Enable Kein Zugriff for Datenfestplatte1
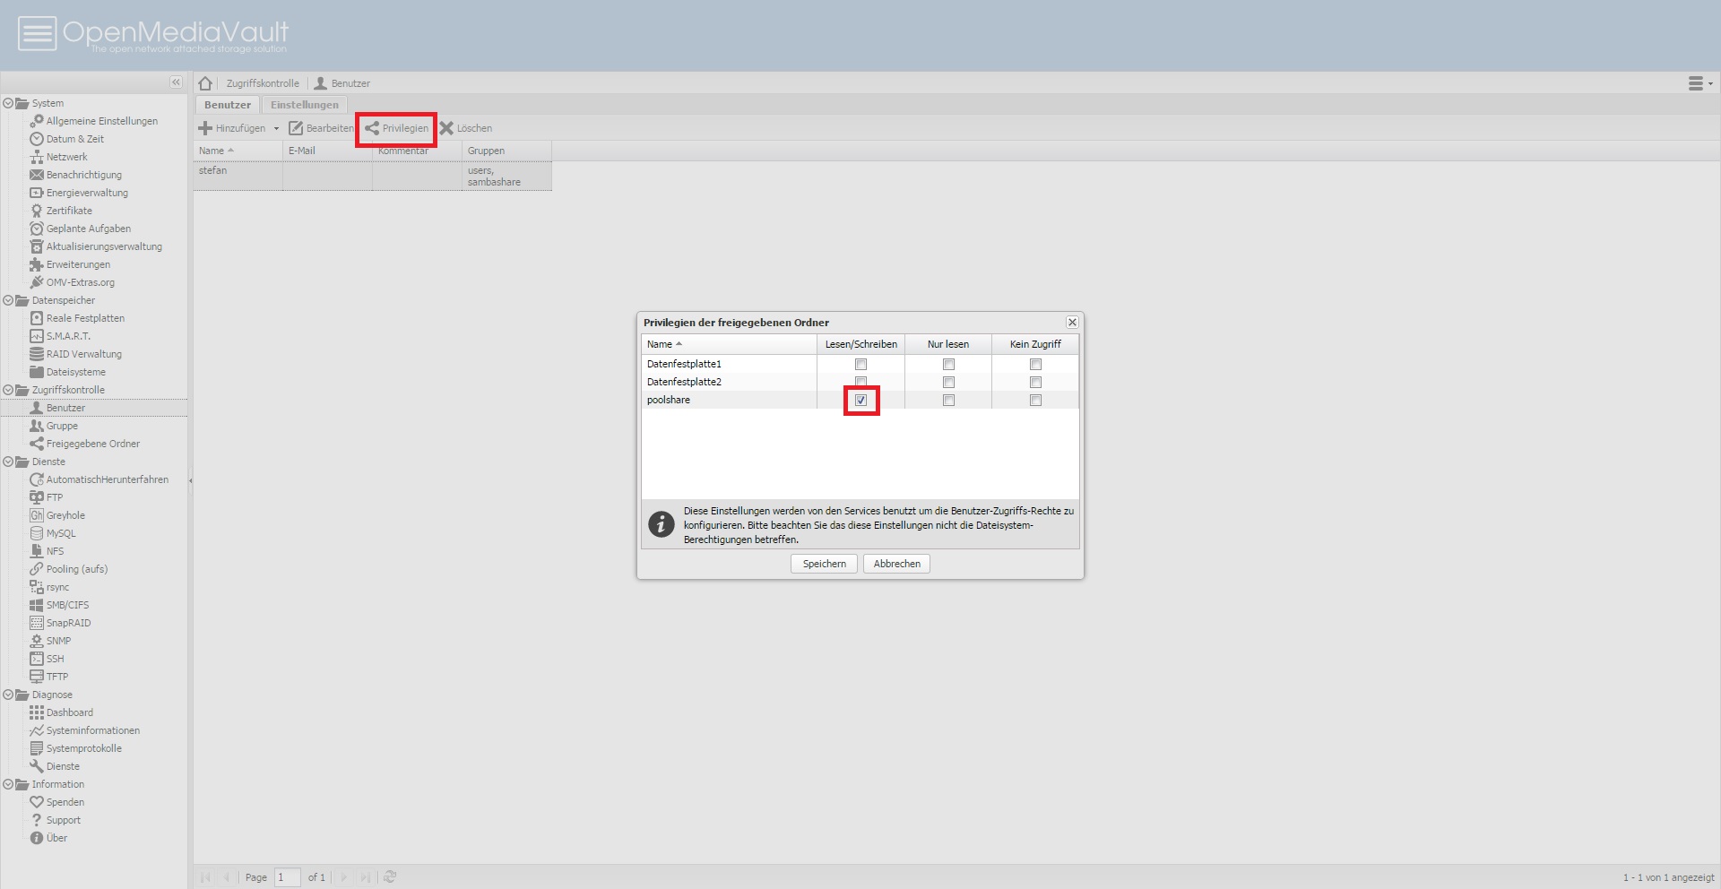Viewport: 1721px width, 889px height. point(1035,365)
